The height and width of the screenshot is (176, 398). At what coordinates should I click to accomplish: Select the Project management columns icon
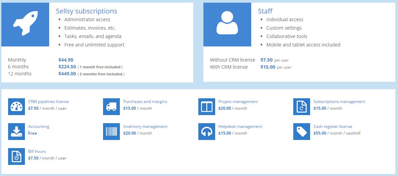click(x=207, y=107)
